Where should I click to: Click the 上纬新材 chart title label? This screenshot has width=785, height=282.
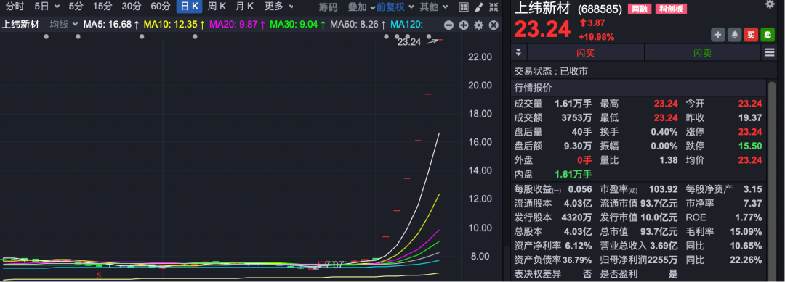coord(20,25)
